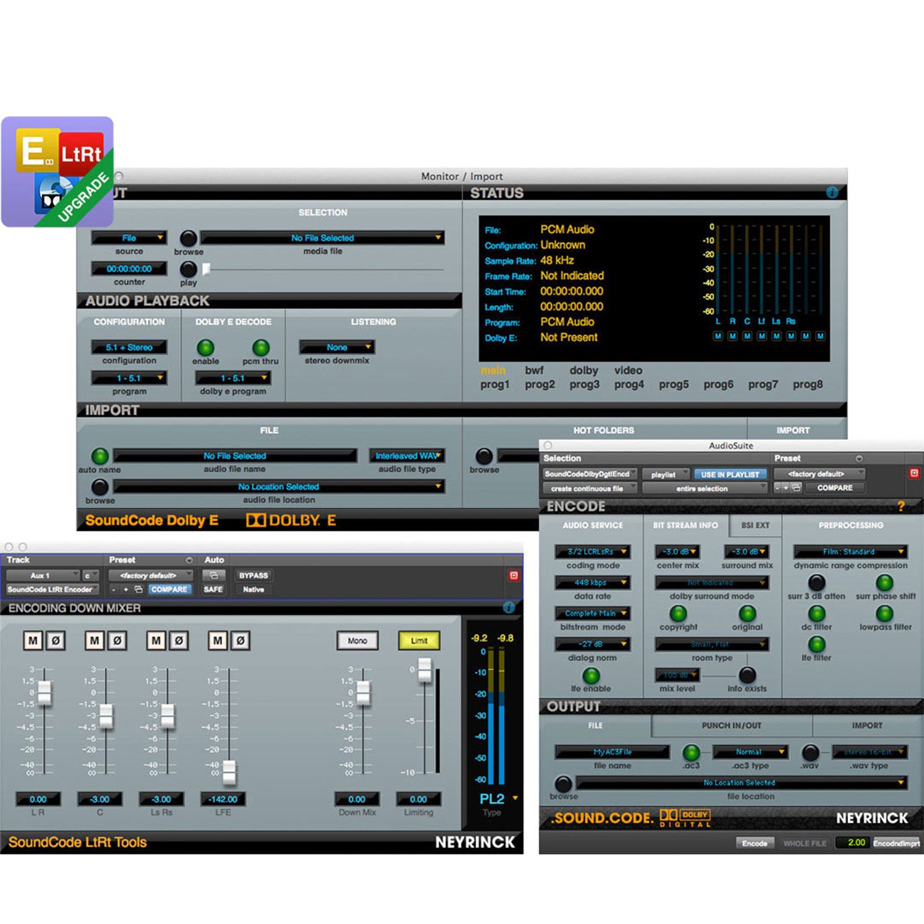924x924 pixels.
Task: Click the browse knob for file location
Action: [x=563, y=784]
